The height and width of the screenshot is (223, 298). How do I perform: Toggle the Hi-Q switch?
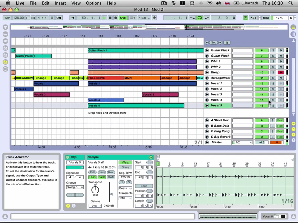tap(93, 177)
